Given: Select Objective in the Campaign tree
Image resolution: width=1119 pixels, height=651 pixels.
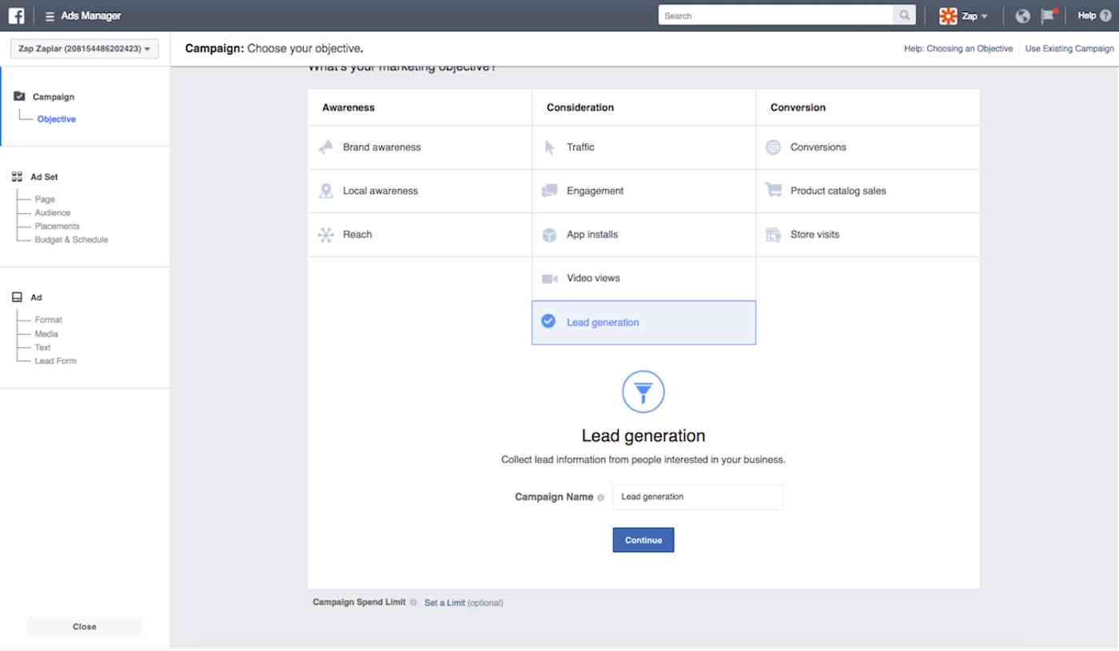Looking at the screenshot, I should 56,119.
